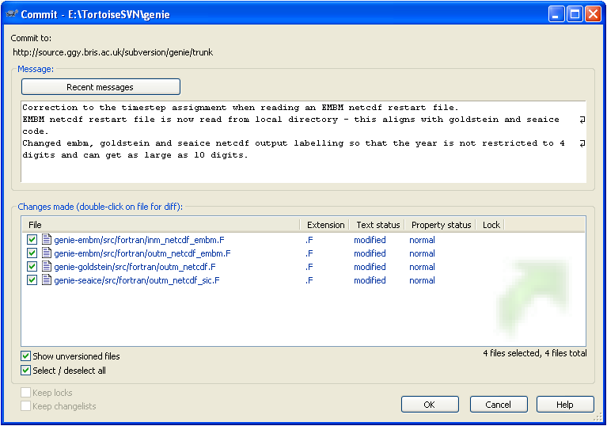
Task: Maximize the Commit dialog window
Action: (x=575, y=14)
